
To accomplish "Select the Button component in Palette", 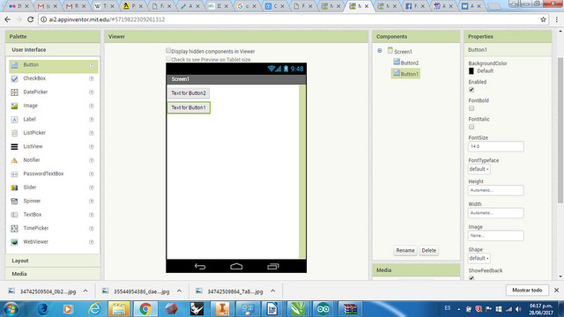I will coord(53,65).
